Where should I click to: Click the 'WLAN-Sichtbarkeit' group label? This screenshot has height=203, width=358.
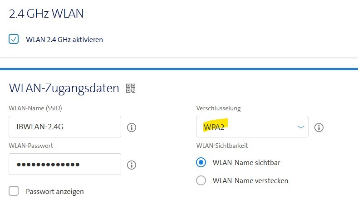coord(222,146)
